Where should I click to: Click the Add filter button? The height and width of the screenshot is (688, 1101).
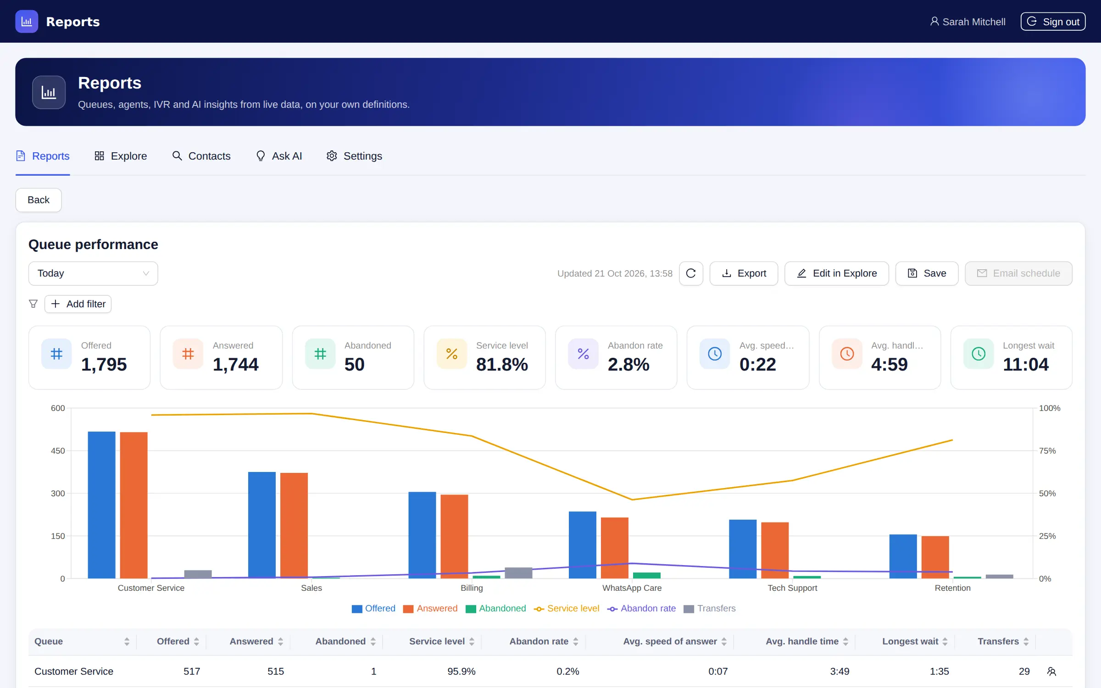78,304
